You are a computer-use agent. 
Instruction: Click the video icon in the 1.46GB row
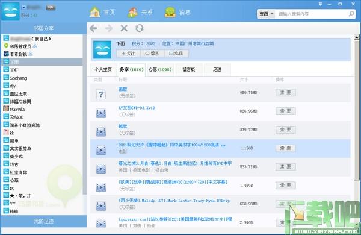pos(101,187)
